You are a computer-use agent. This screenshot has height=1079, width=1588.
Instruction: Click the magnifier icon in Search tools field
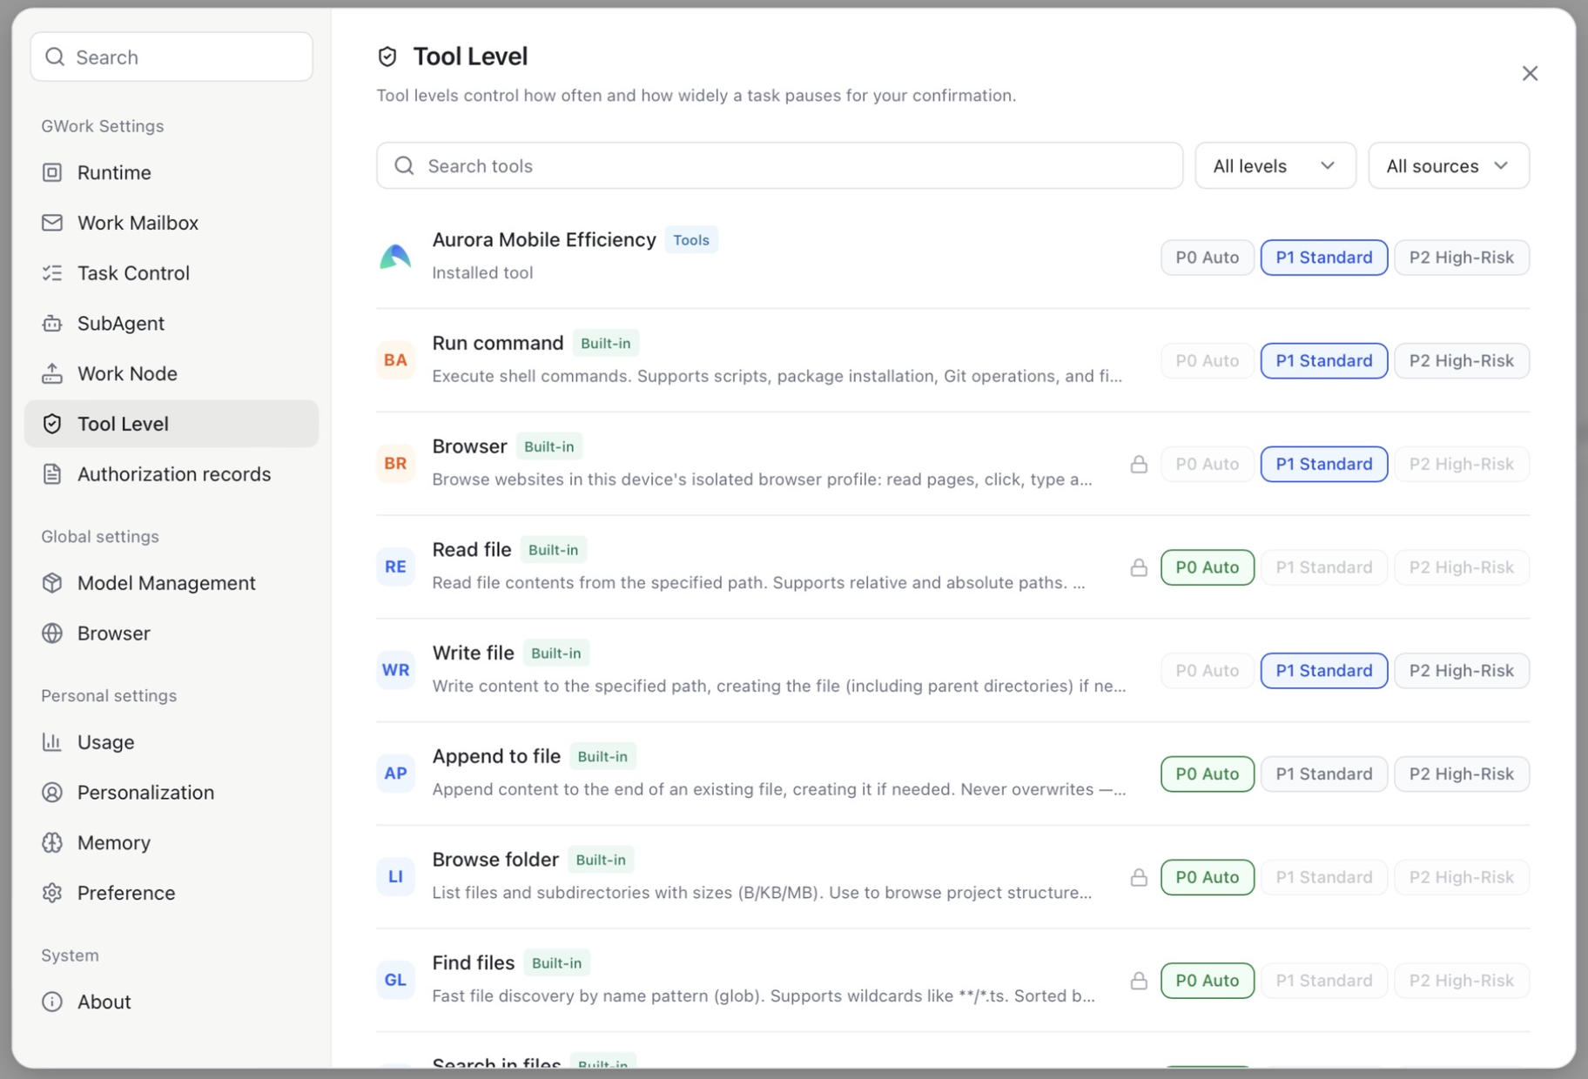pos(404,165)
